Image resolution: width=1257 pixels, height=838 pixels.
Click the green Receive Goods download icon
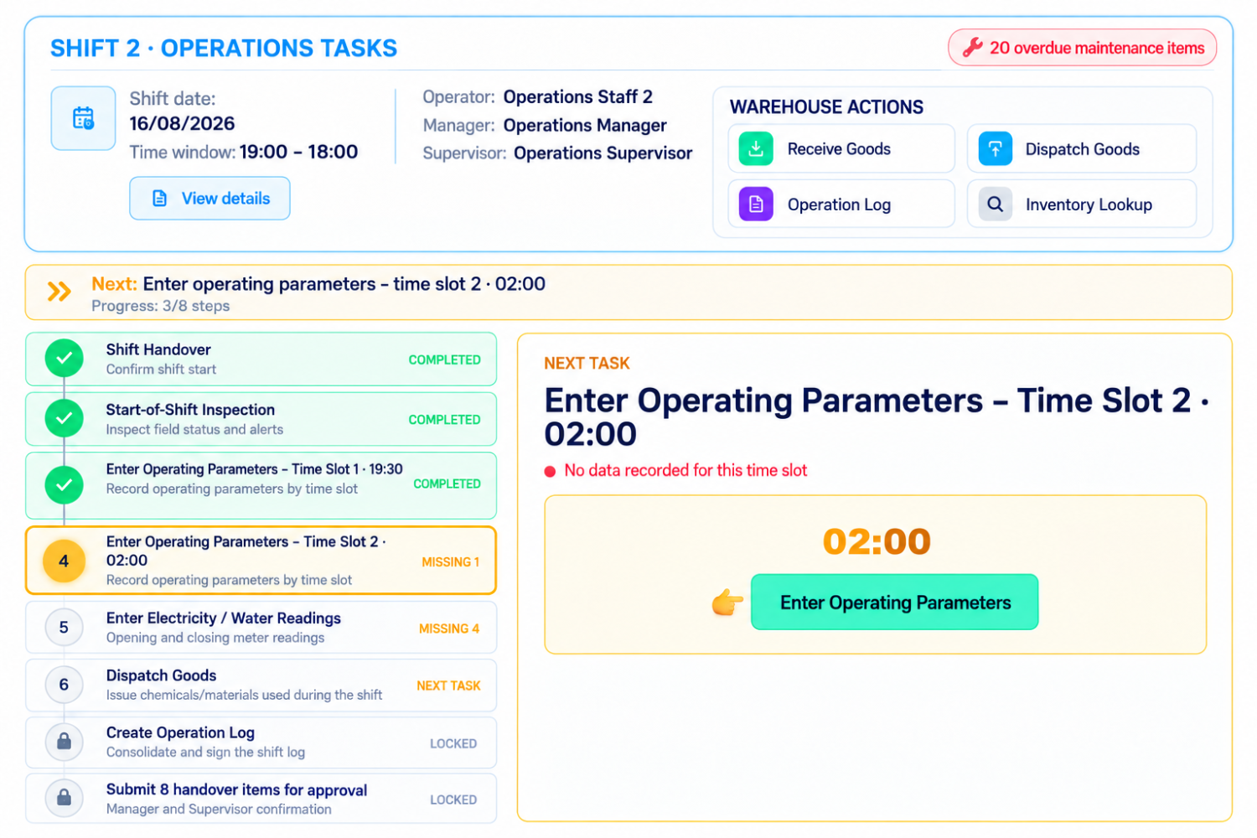pos(756,149)
